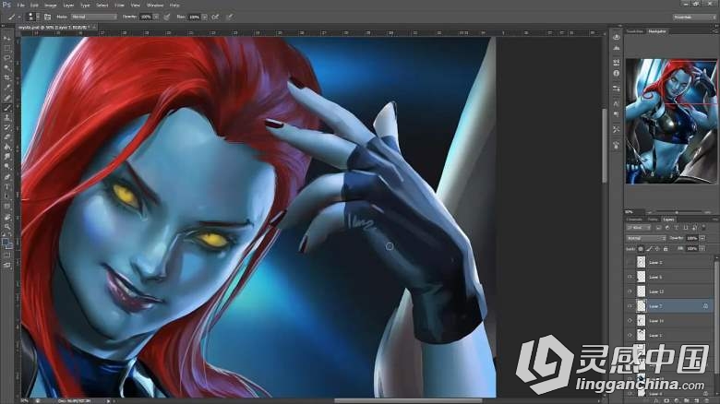The image size is (720, 404).
Task: Open the layer filter Kind dropdown
Action: [639, 228]
